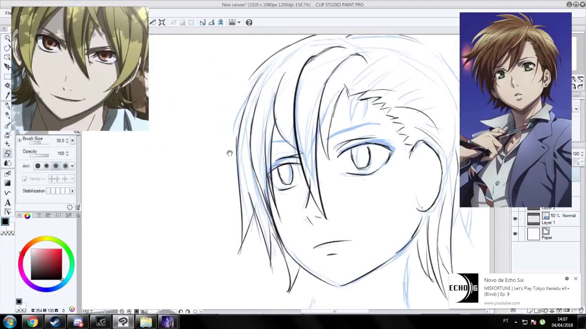Select the Text tool
586x329 pixels.
[x=7, y=202]
